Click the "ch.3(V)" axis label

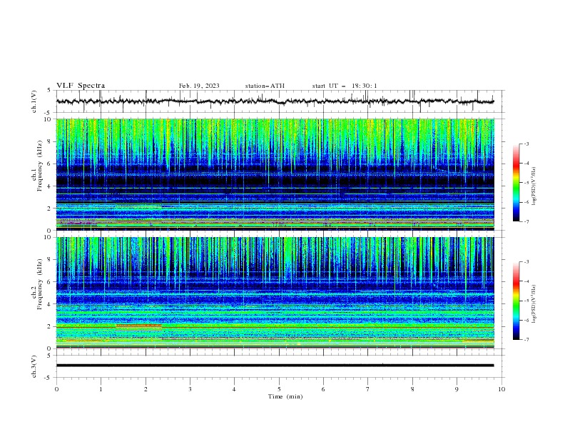coord(34,366)
